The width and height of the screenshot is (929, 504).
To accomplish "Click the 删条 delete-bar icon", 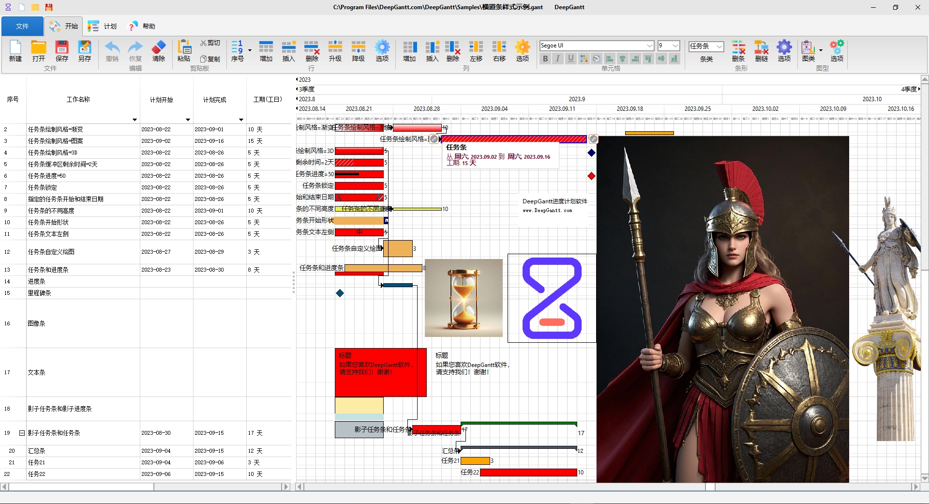I will coord(738,51).
